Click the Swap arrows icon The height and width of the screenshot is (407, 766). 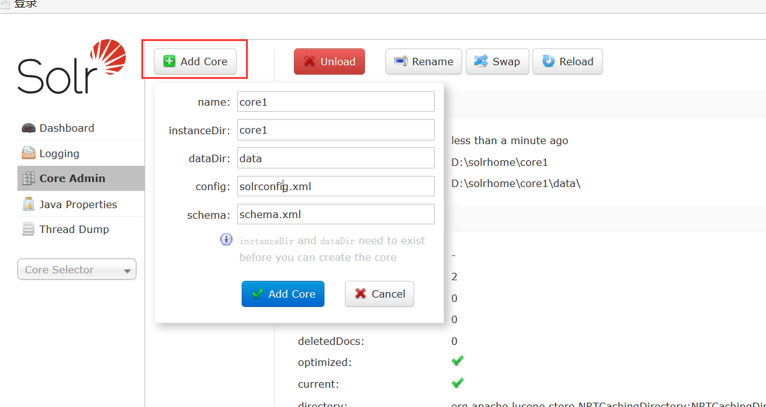(x=481, y=61)
